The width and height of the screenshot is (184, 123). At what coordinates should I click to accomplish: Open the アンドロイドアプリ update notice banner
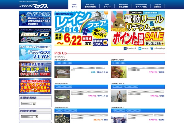pyautogui.click(x=35, y=86)
